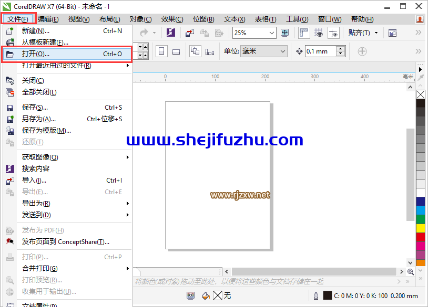Click the eyedropper icon above color palette

[x=421, y=77]
